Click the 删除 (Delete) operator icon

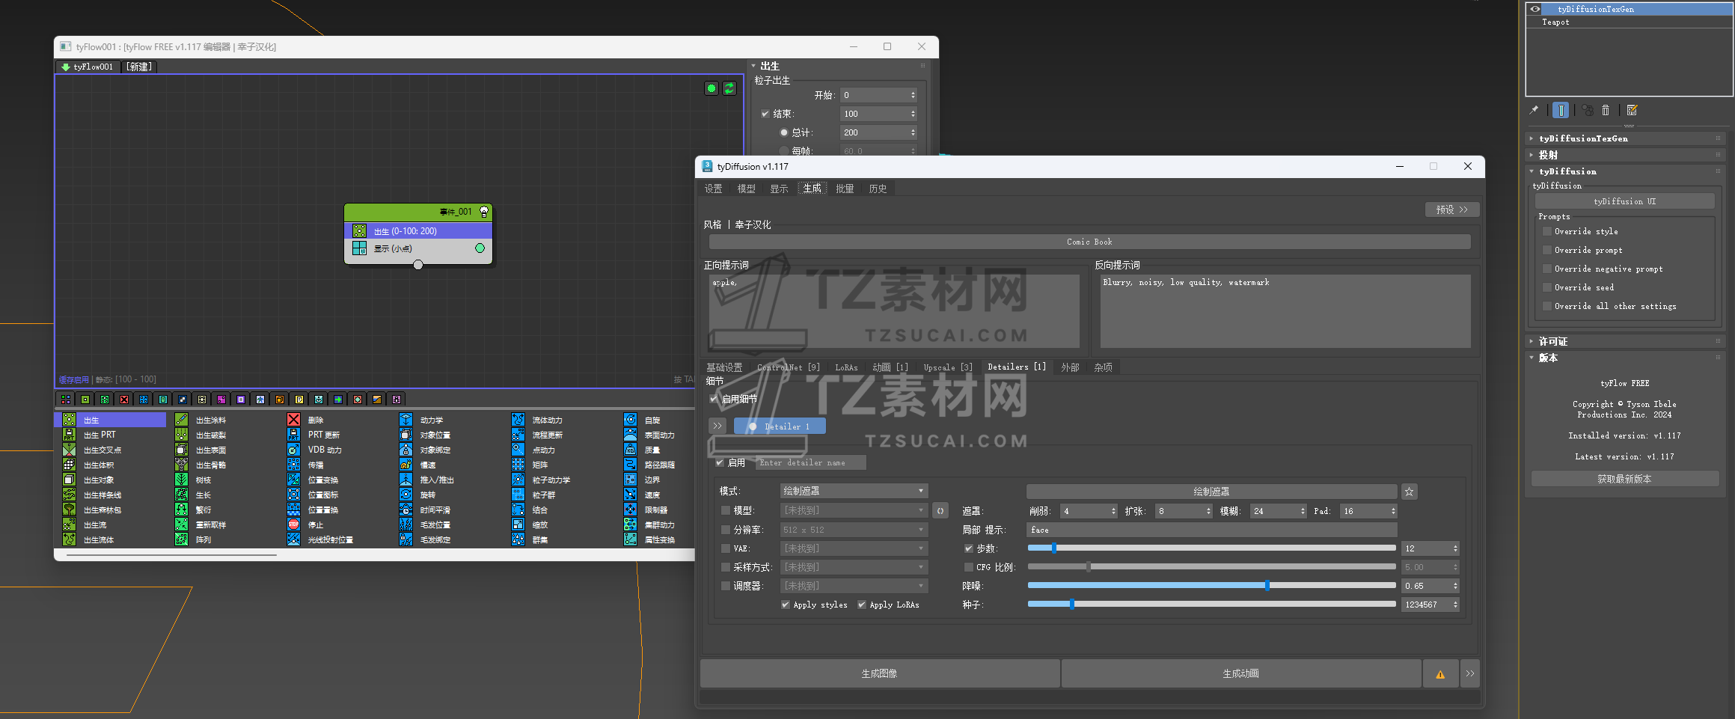point(293,420)
